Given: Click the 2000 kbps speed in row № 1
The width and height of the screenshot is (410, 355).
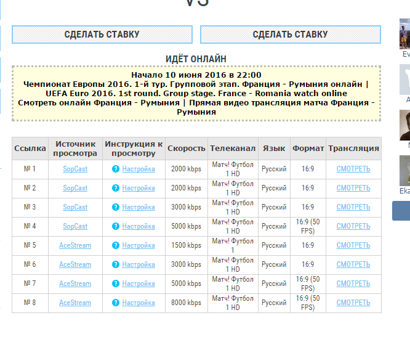Looking at the screenshot, I should pos(186,169).
